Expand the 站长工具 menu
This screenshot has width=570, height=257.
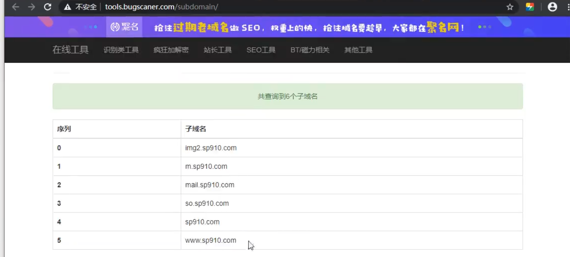click(x=217, y=50)
